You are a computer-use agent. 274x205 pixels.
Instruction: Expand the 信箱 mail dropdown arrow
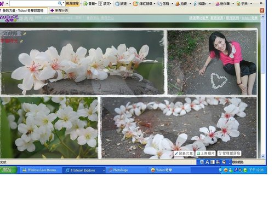click(172, 4)
